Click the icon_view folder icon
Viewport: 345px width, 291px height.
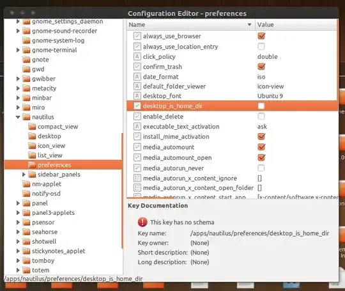[x=32, y=146]
